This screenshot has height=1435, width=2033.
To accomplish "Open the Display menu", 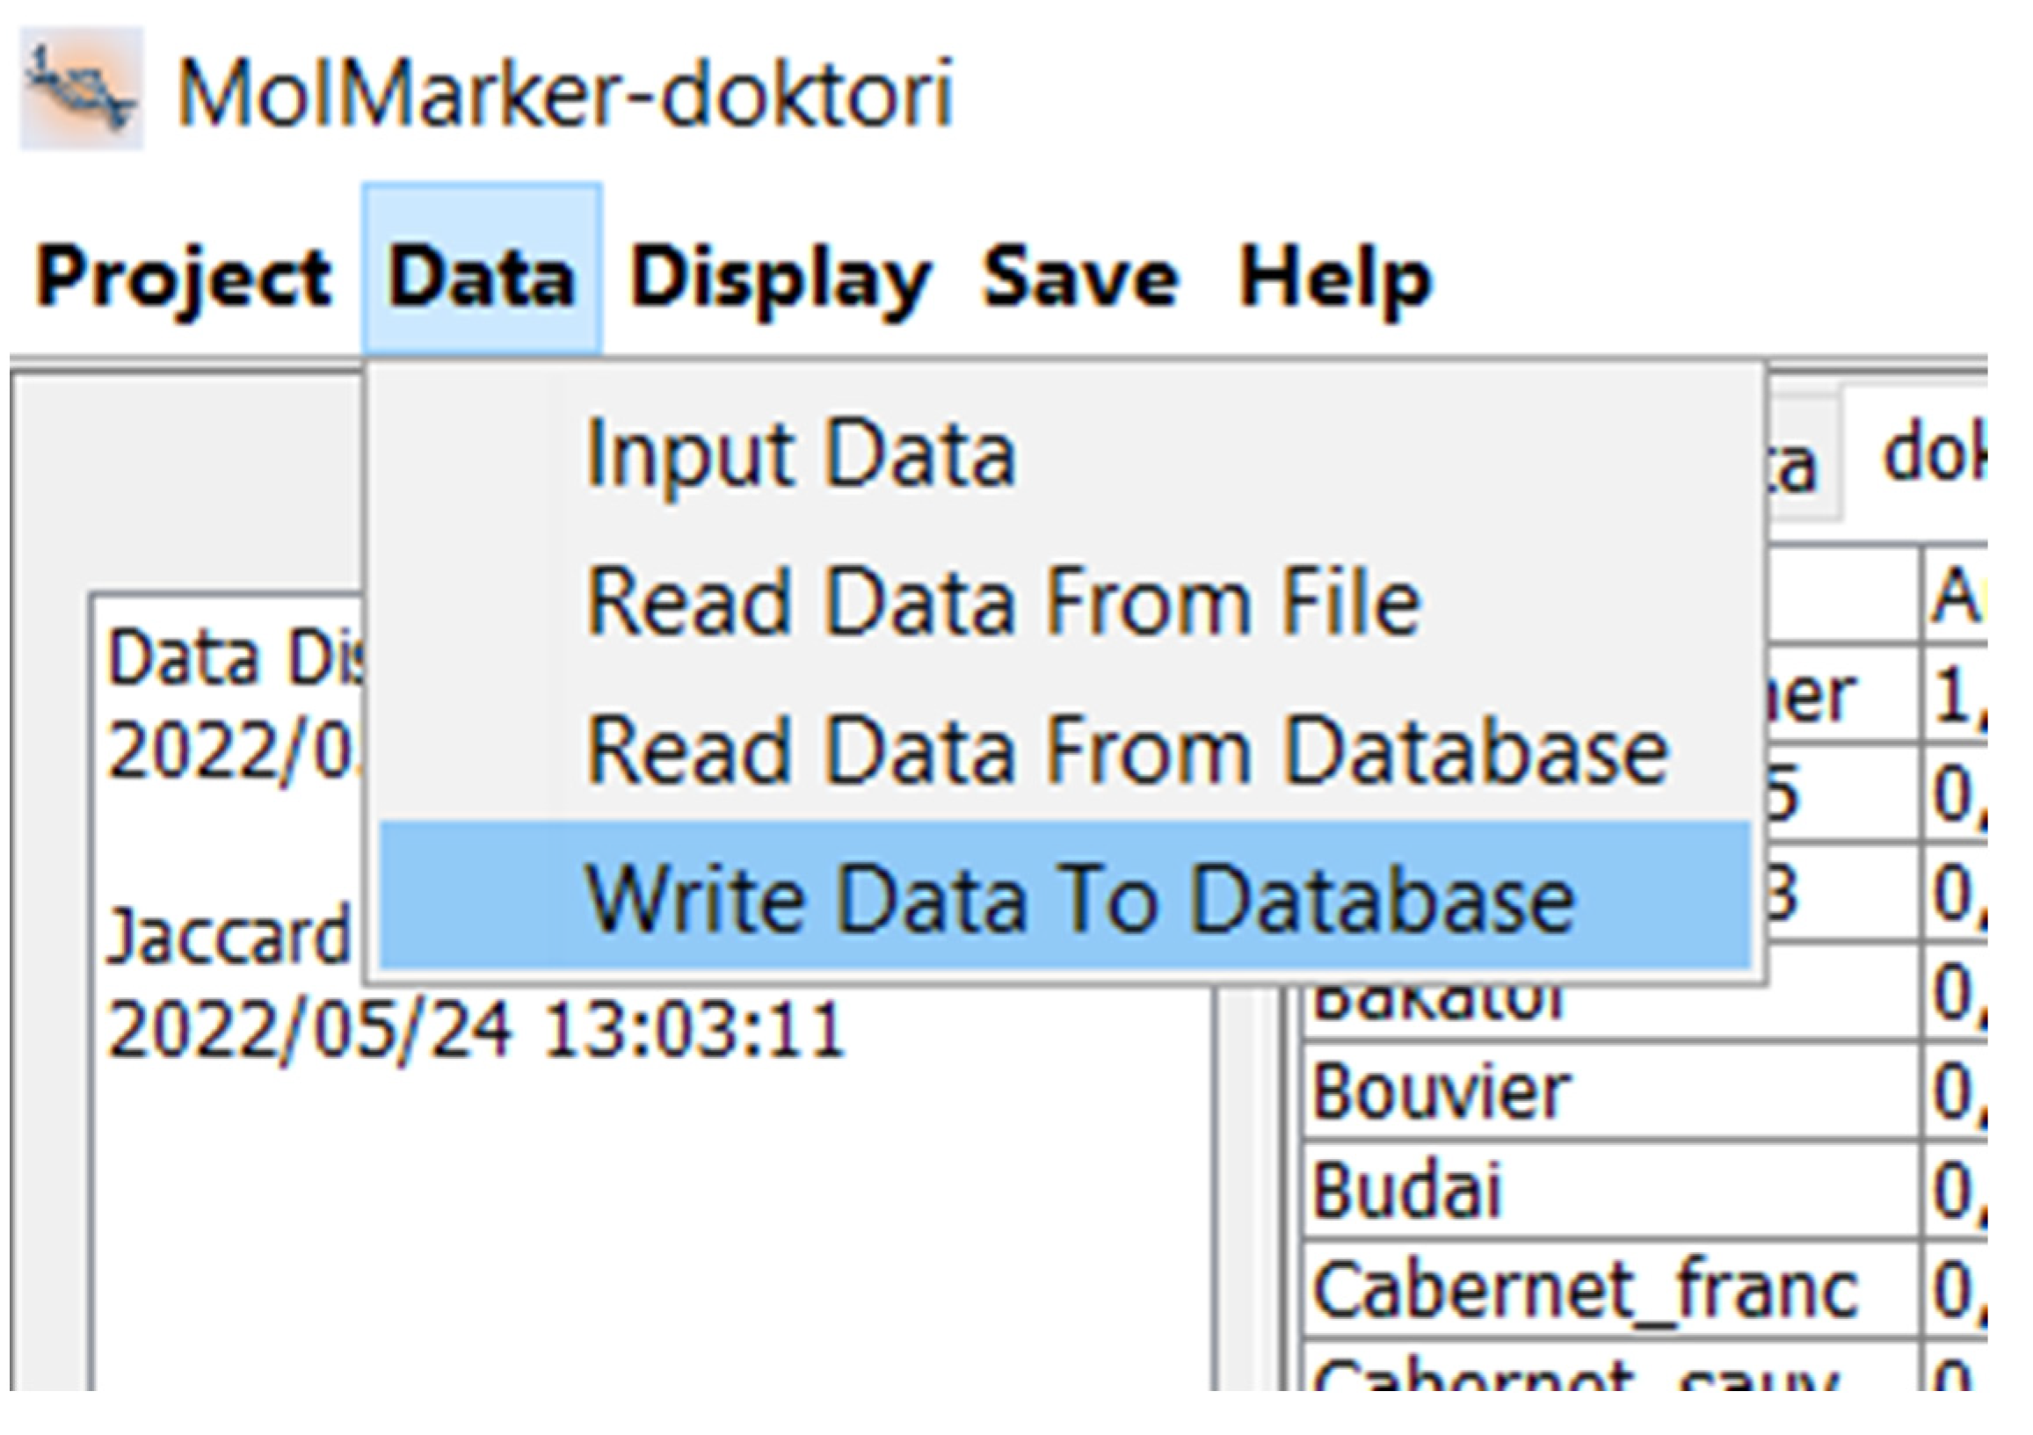I will [780, 277].
